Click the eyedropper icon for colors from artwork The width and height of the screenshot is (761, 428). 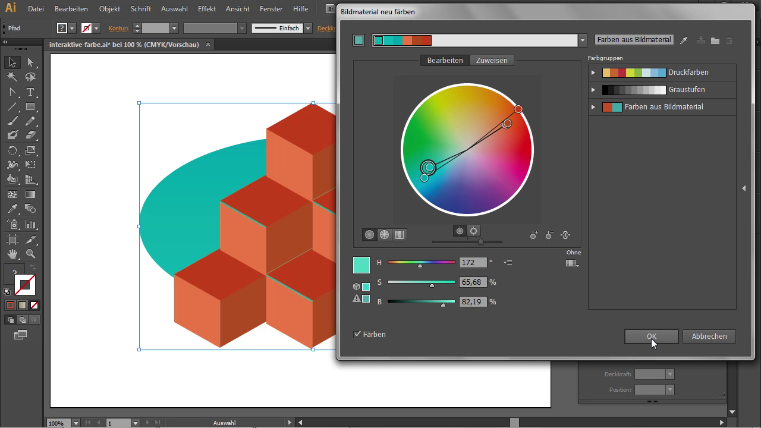click(x=684, y=40)
